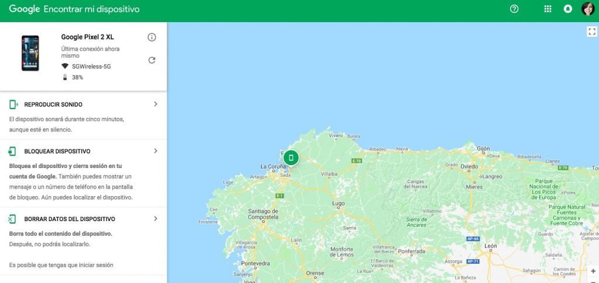Click Monforte de Lemos label
Viewport: 599px width, 283px height.
(342, 251)
